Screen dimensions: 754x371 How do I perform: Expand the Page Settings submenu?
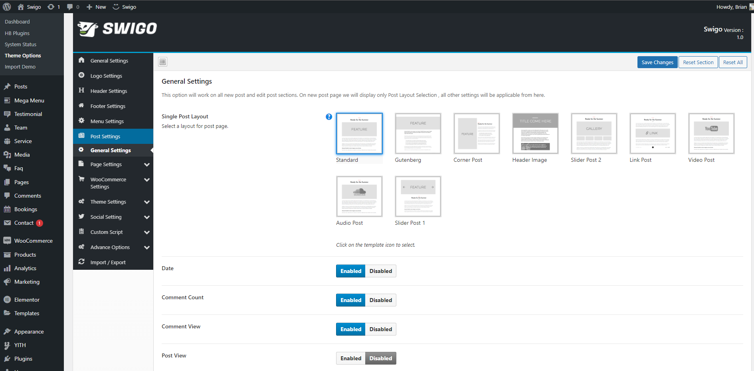pos(147,165)
